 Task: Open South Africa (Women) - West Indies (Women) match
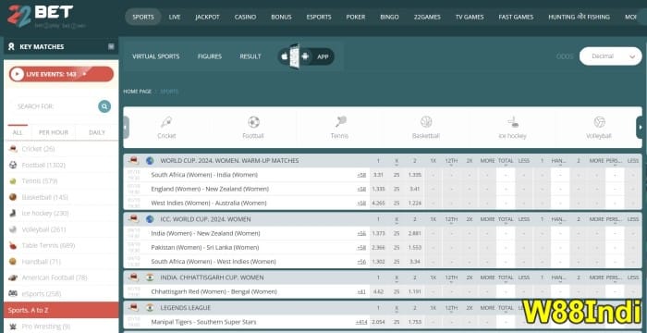coord(214,262)
